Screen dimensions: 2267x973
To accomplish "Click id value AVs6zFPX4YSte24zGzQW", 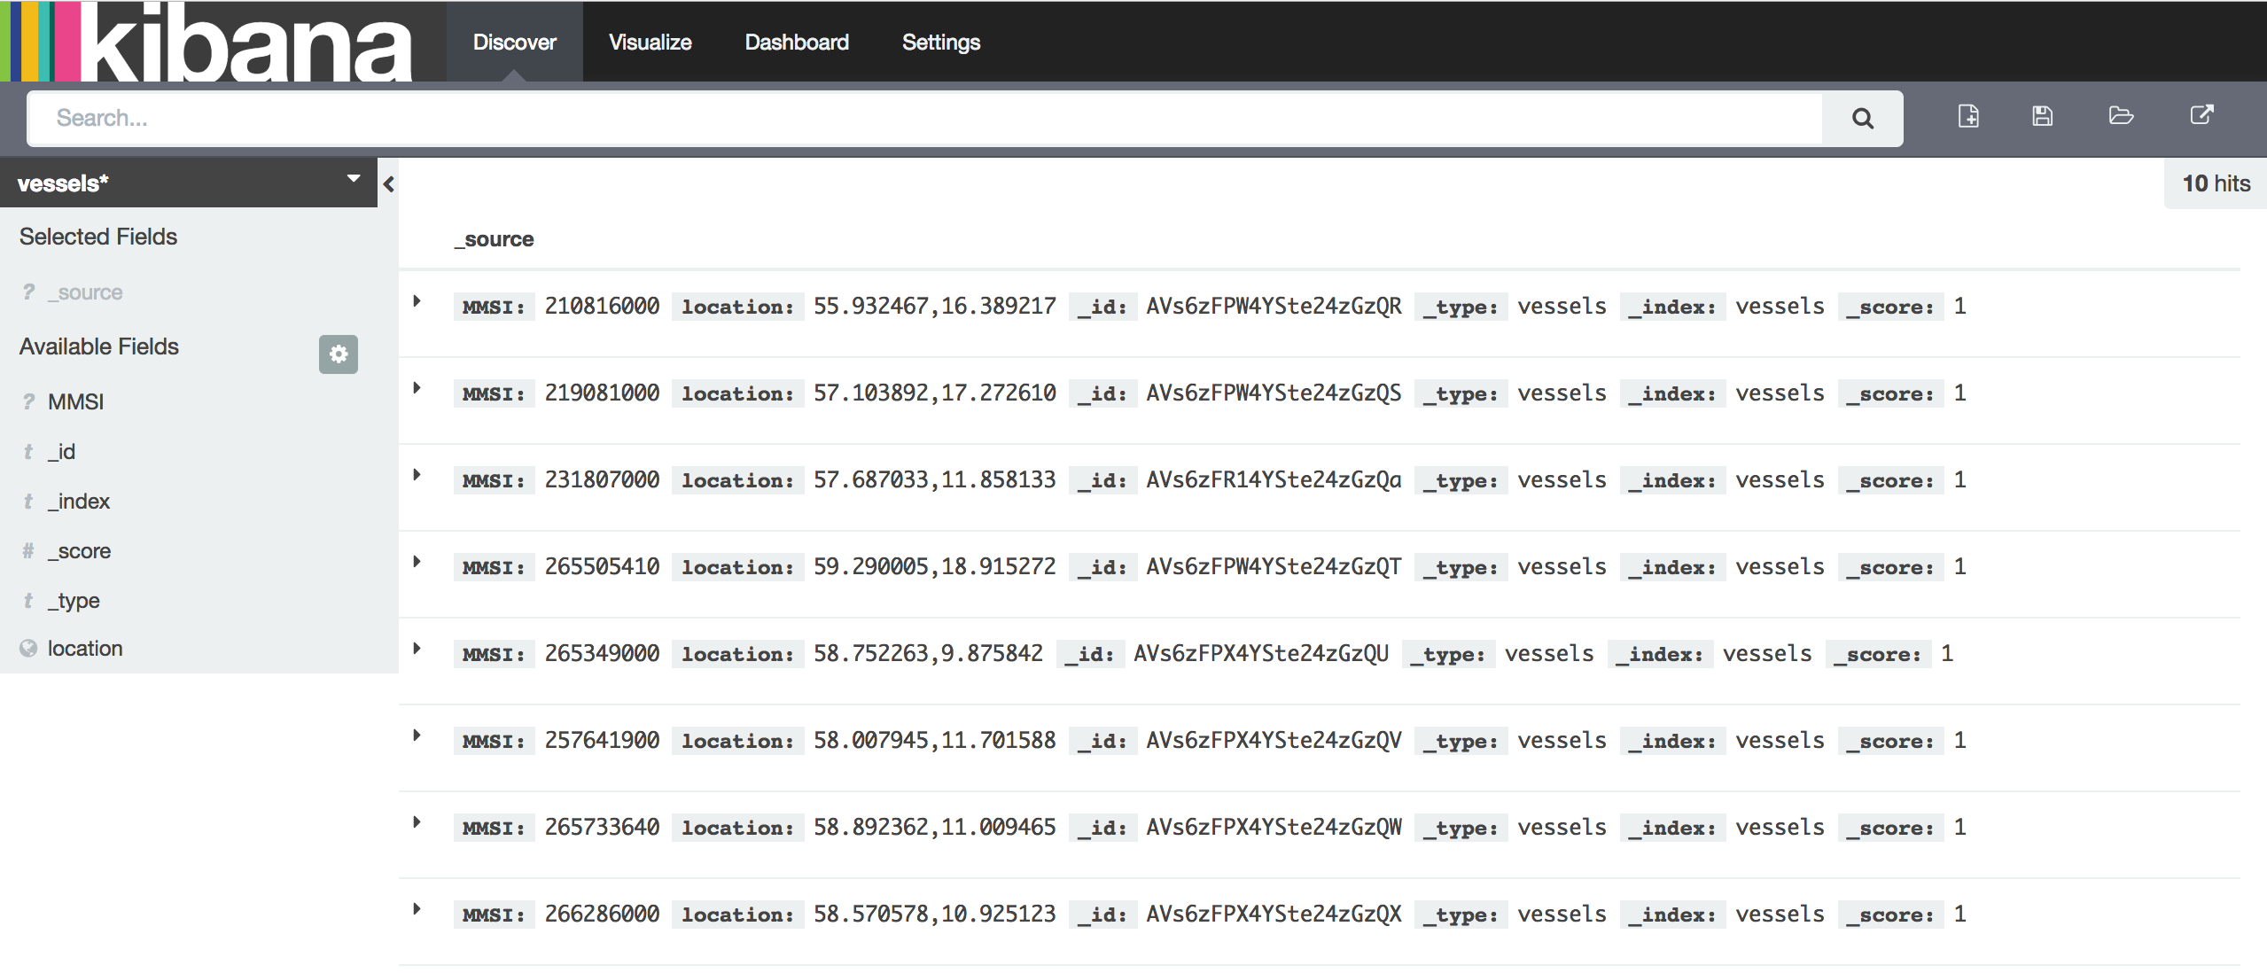I will click(x=1274, y=828).
